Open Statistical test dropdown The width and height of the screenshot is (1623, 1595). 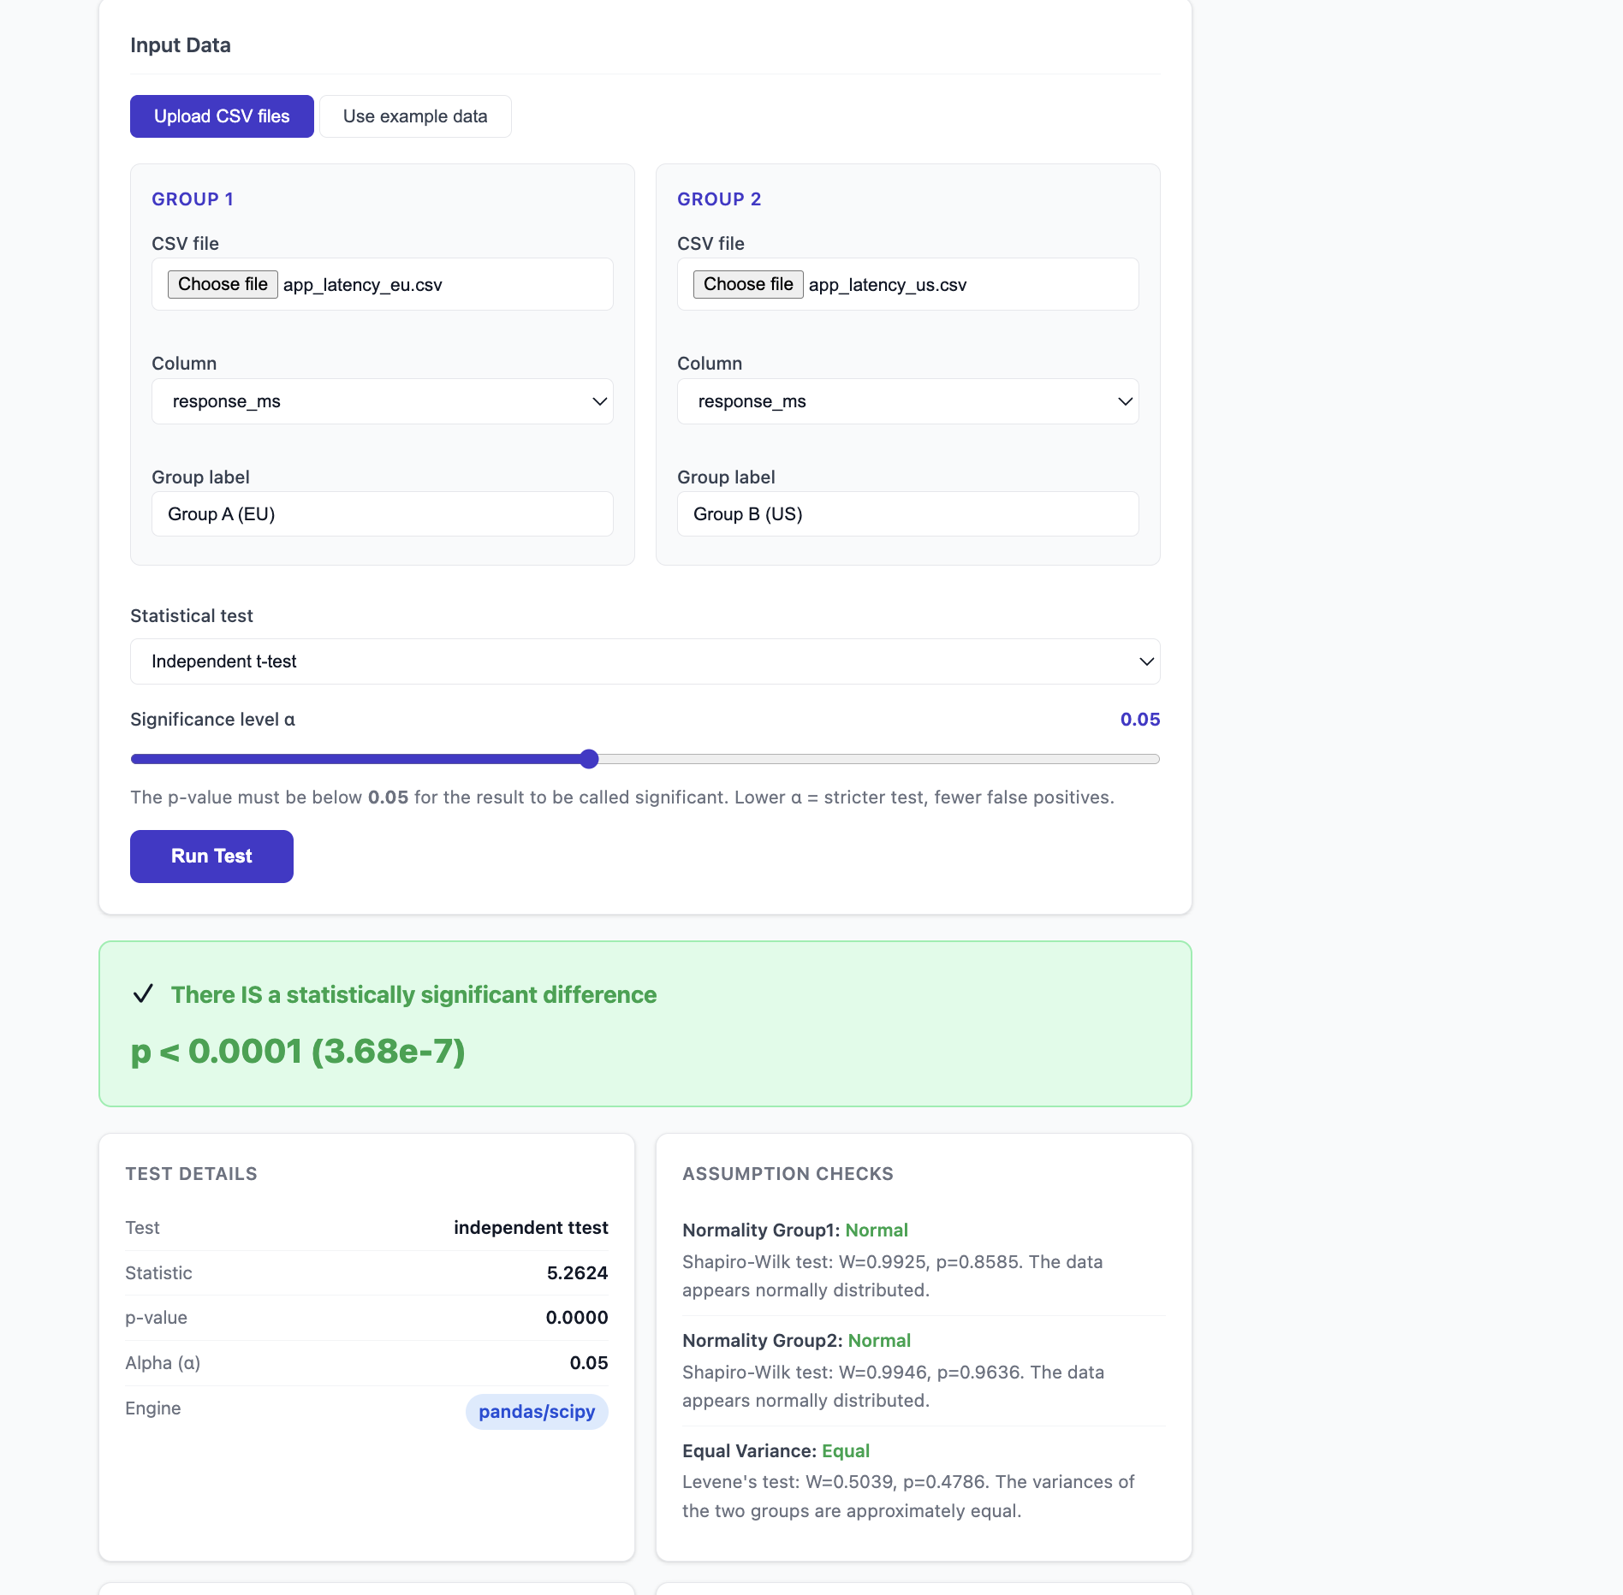[645, 661]
